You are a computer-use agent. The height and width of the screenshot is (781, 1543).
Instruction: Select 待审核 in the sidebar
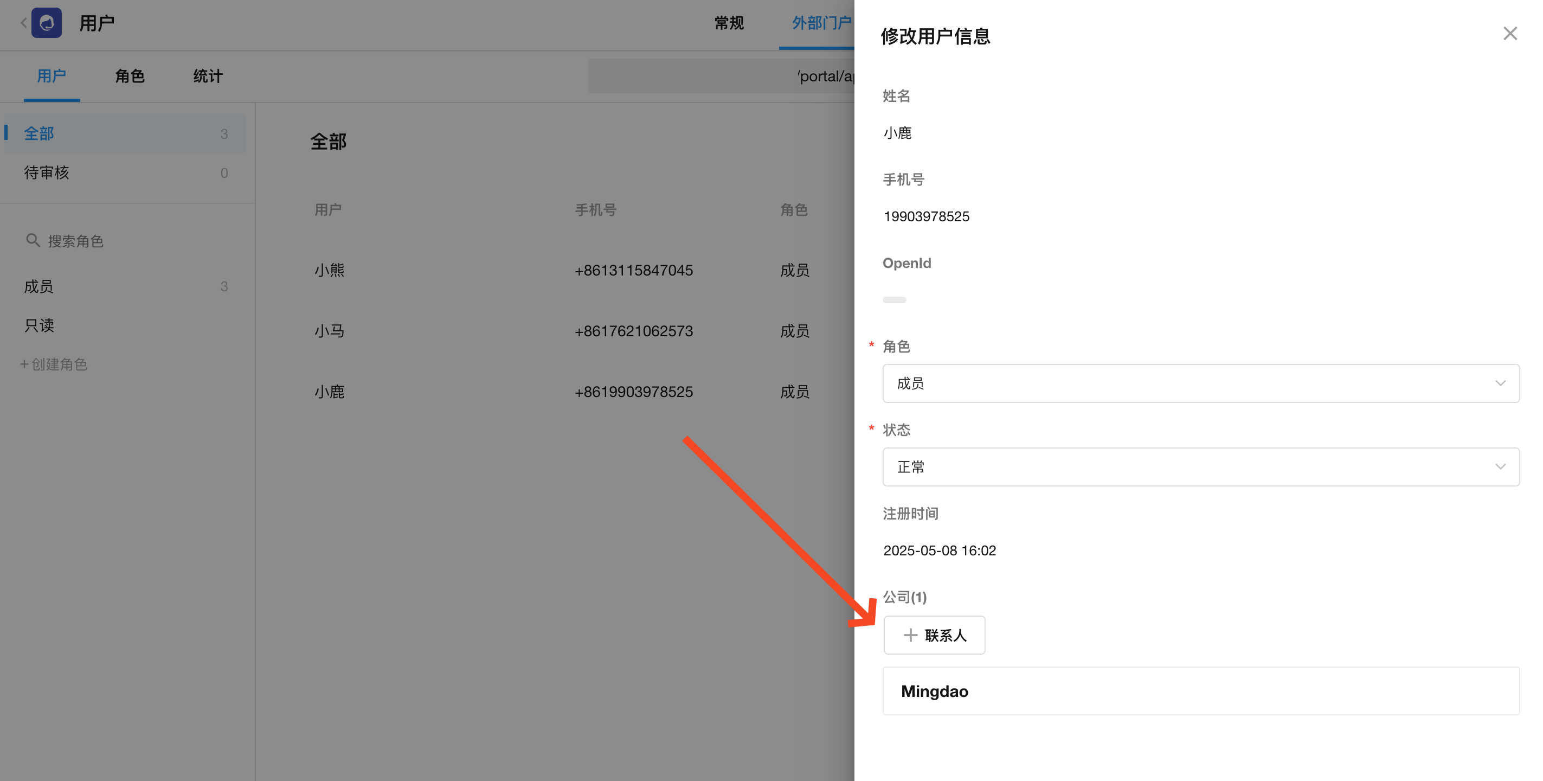click(47, 172)
